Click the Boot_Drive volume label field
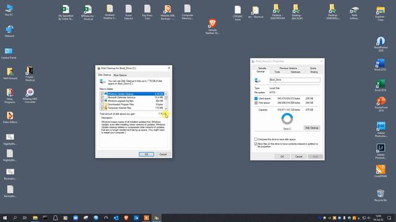396x222 pixels. click(295, 80)
